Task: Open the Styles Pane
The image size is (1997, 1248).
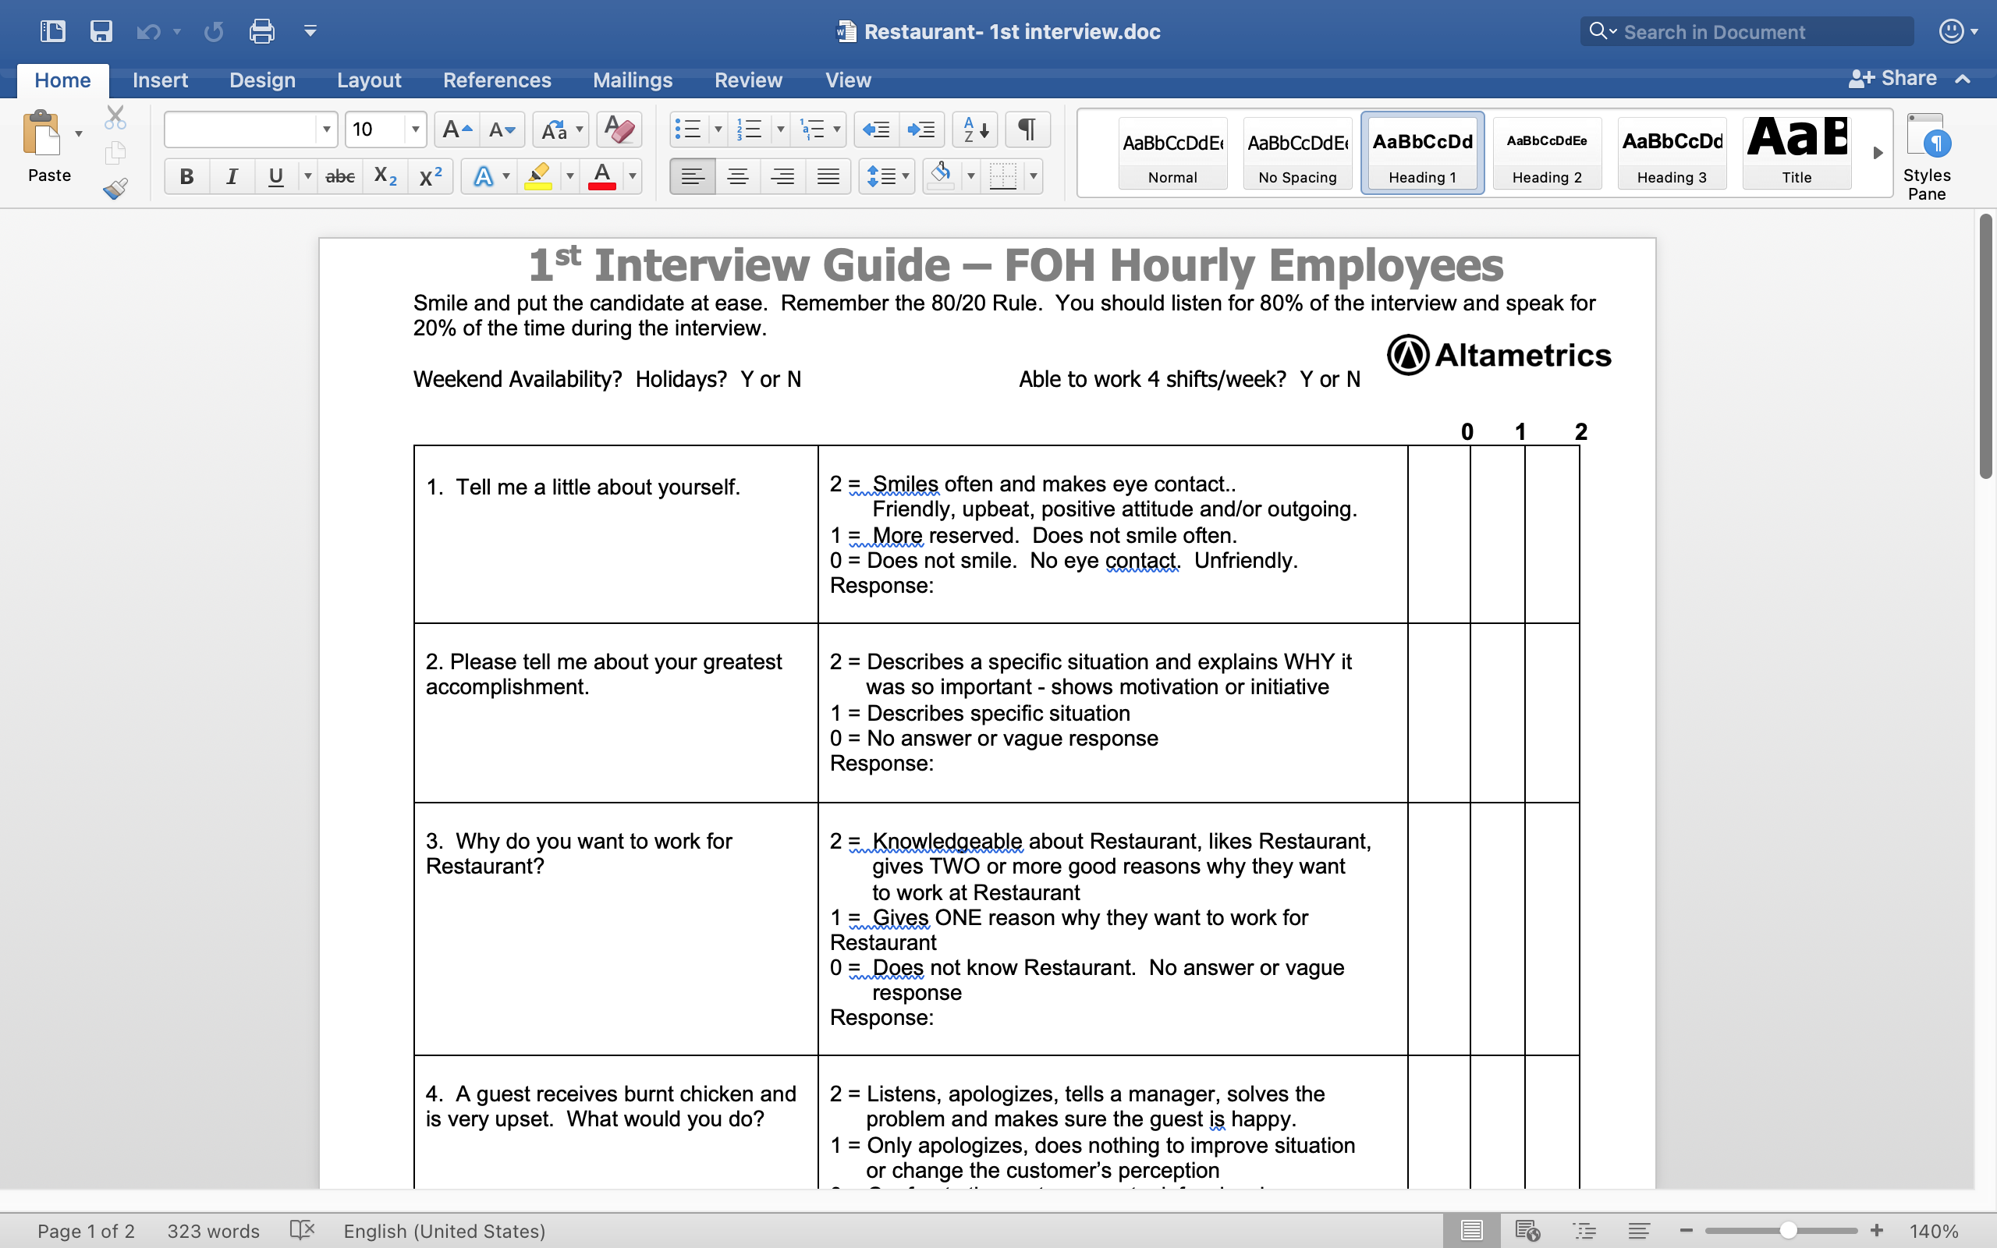Action: pyautogui.click(x=1926, y=157)
